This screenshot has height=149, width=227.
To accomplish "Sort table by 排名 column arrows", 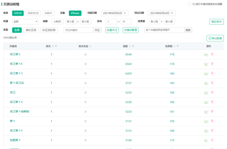I will [x=53, y=46].
